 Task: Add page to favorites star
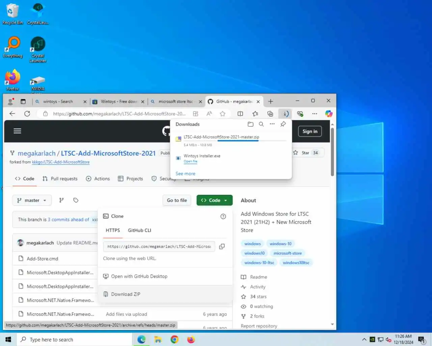pos(223,114)
